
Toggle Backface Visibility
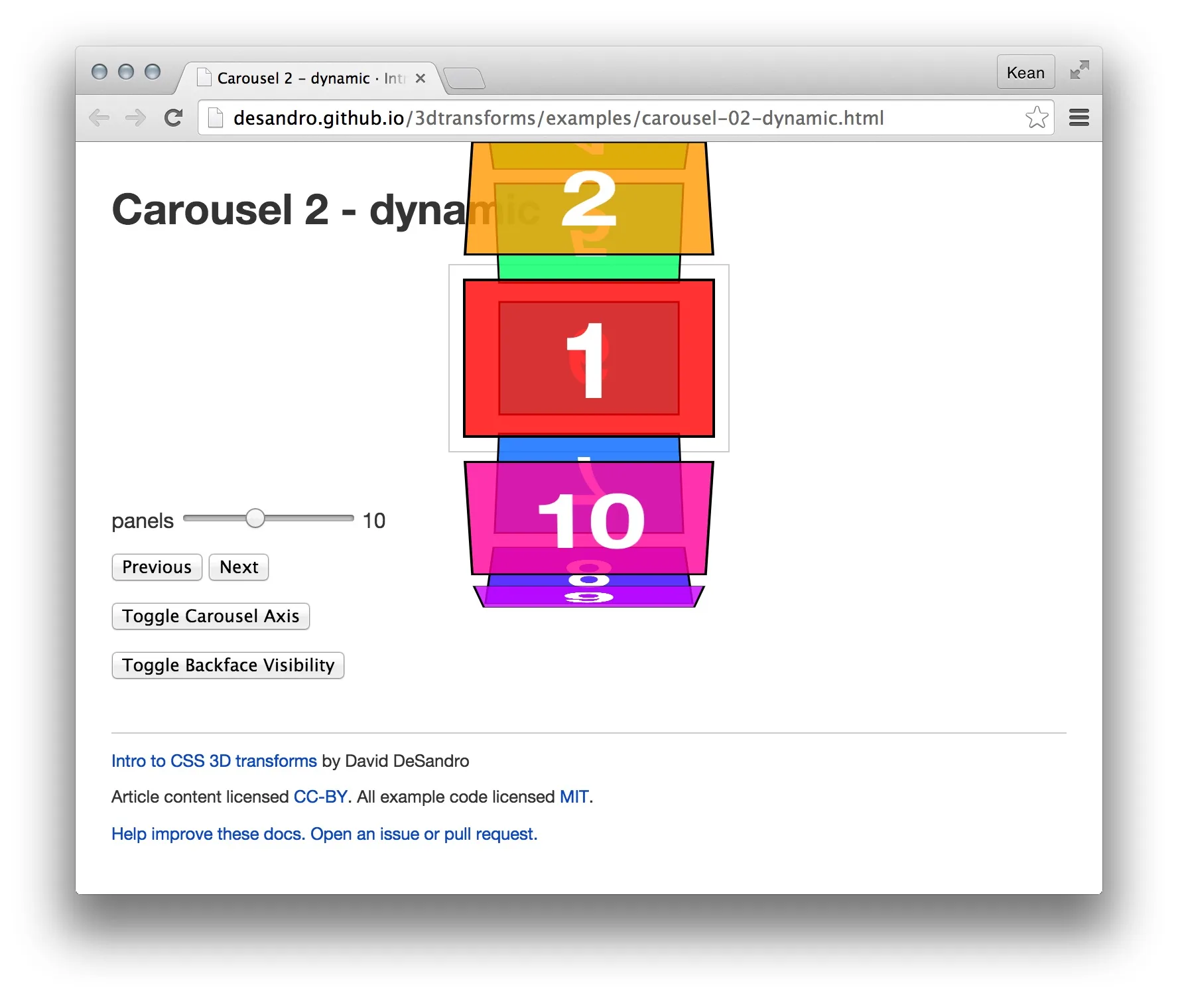click(x=228, y=665)
